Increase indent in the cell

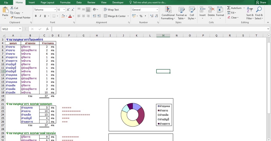[99, 16]
